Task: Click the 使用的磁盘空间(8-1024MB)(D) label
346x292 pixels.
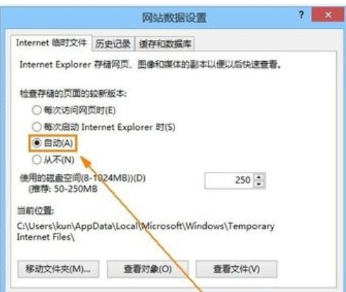Action: 82,178
